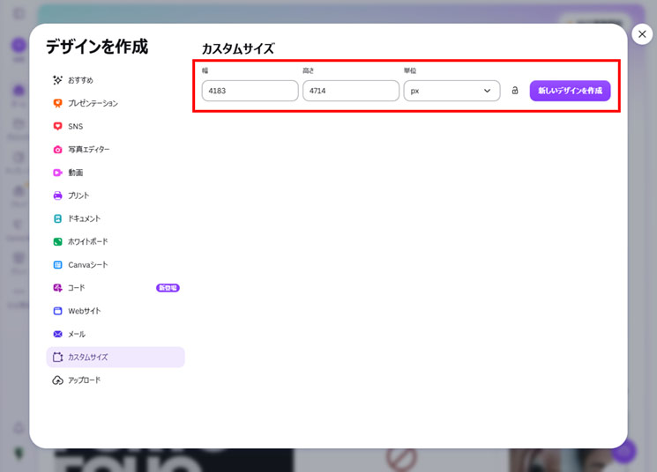Select SNS category label

coord(76,127)
